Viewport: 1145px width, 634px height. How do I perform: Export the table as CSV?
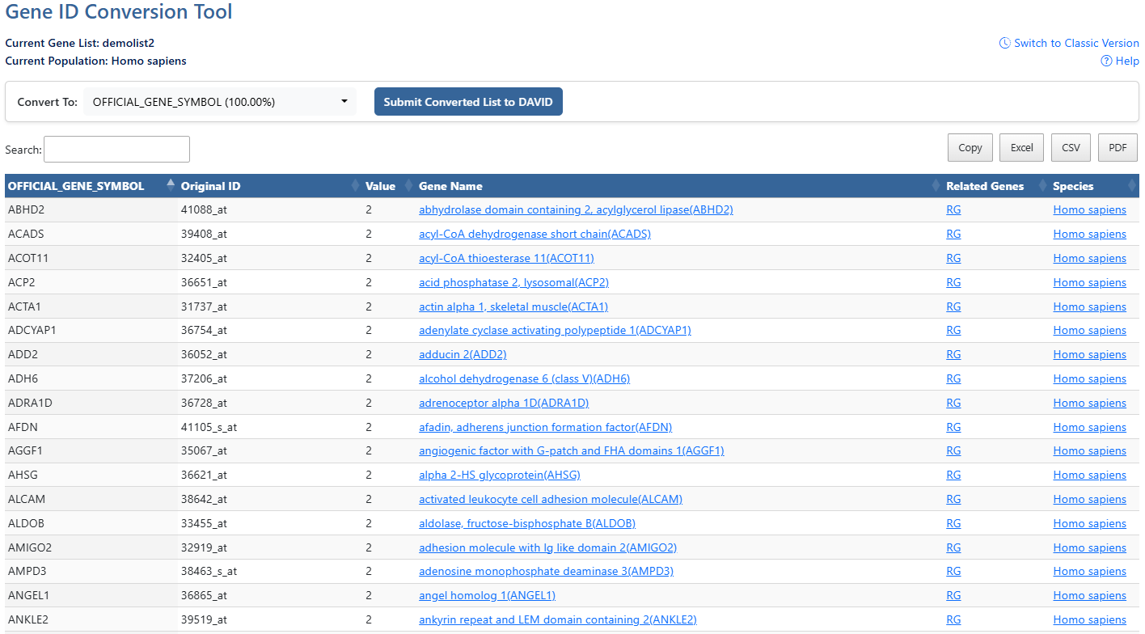coord(1071,147)
